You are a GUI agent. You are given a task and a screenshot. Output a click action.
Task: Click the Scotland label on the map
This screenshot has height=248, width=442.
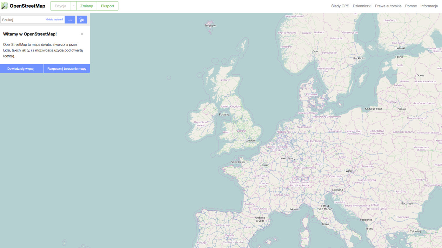point(225,80)
